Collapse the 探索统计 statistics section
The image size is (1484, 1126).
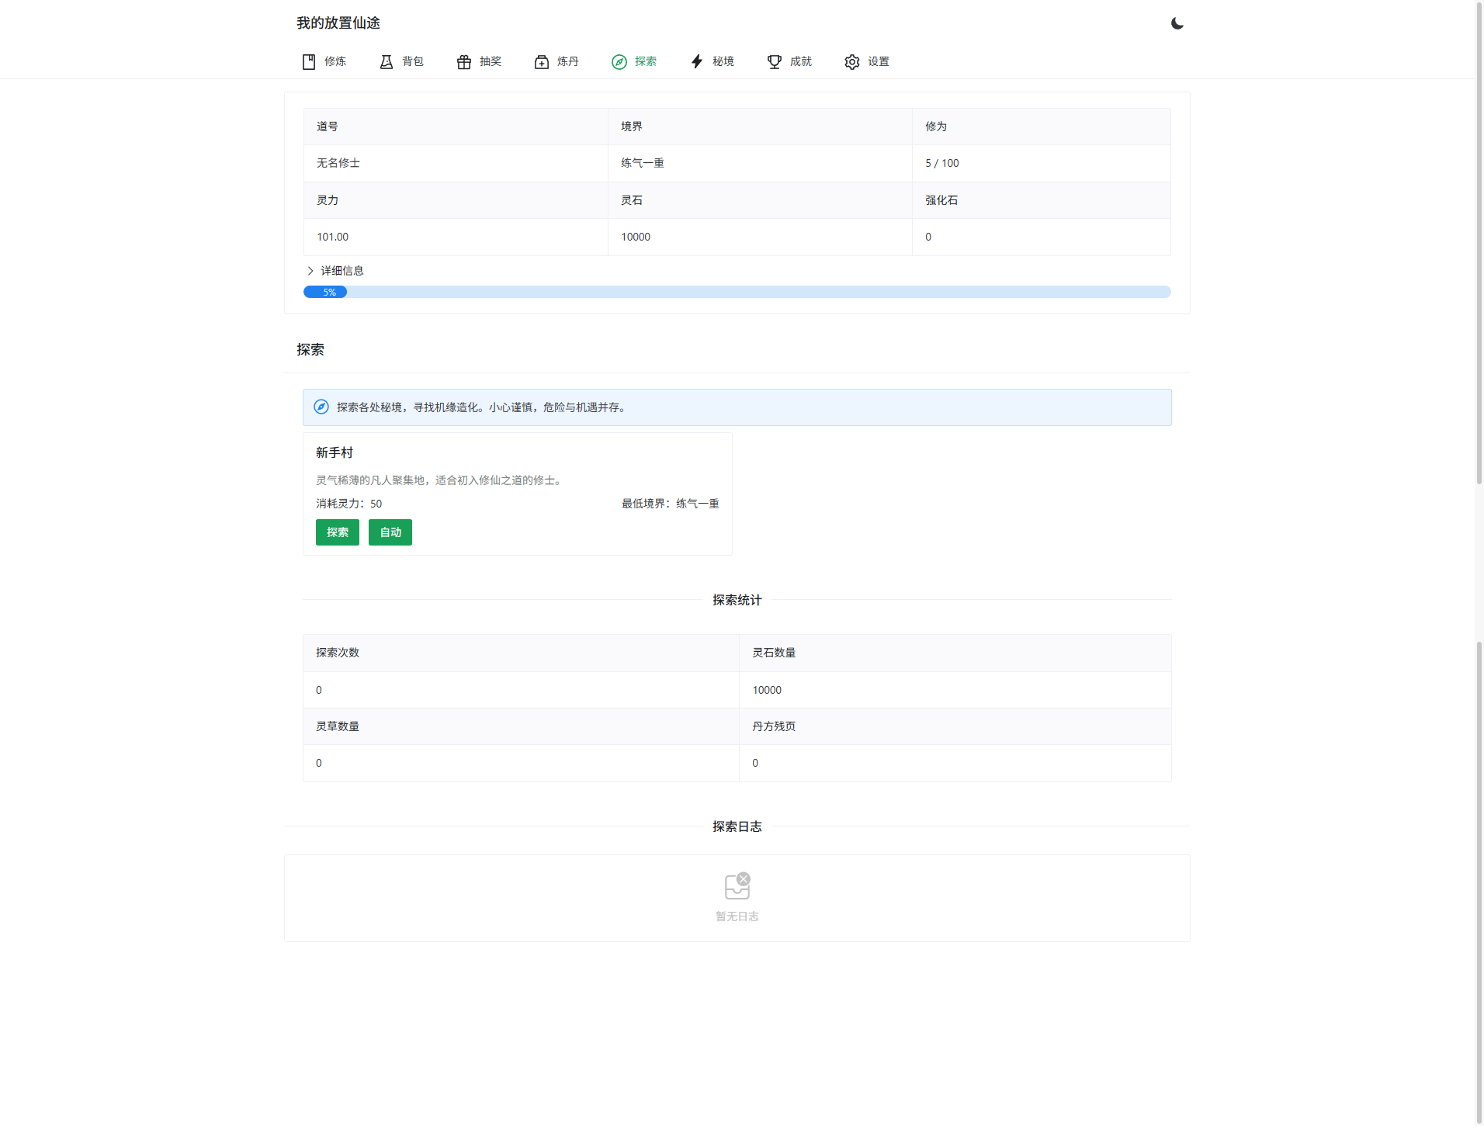[736, 599]
